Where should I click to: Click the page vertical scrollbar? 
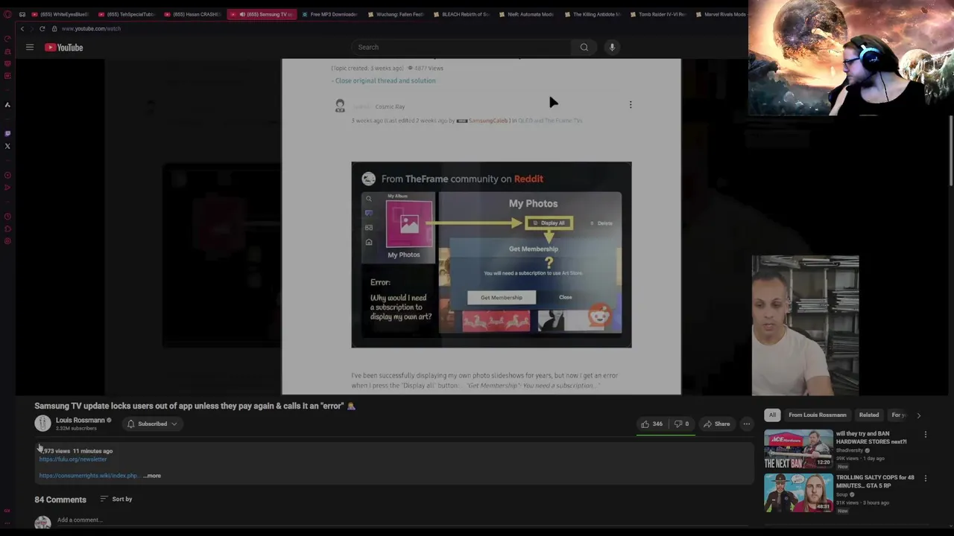(x=951, y=149)
